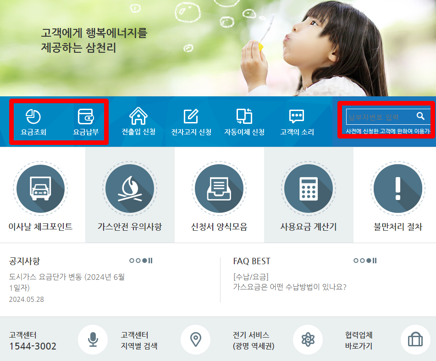Open 고객의 소리 speech bubble icon
This screenshot has height=361, width=436.
[x=296, y=116]
